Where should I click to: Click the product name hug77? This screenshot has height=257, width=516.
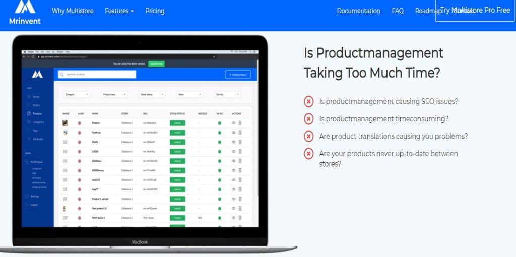(x=95, y=189)
